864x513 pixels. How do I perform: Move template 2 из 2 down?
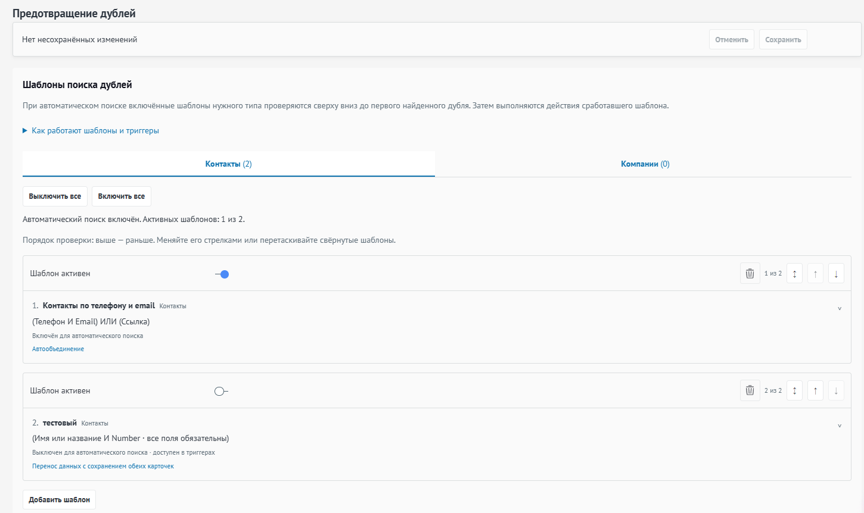point(836,391)
